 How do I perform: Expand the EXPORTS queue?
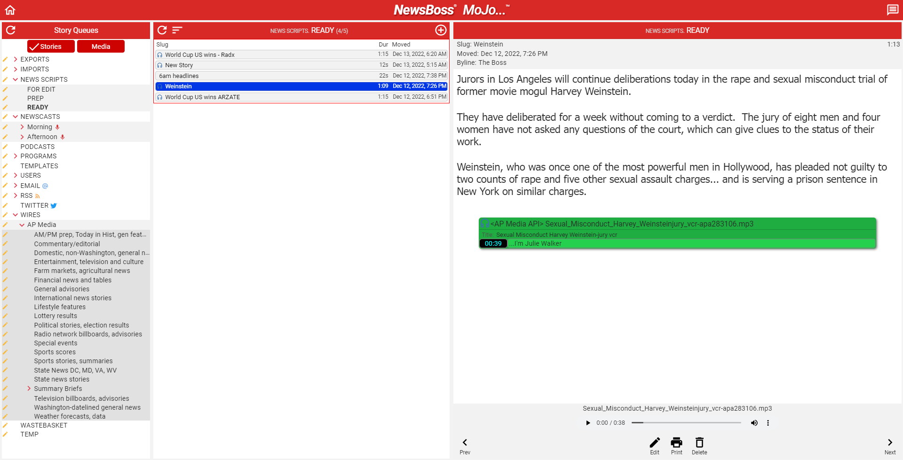pyautogui.click(x=16, y=59)
